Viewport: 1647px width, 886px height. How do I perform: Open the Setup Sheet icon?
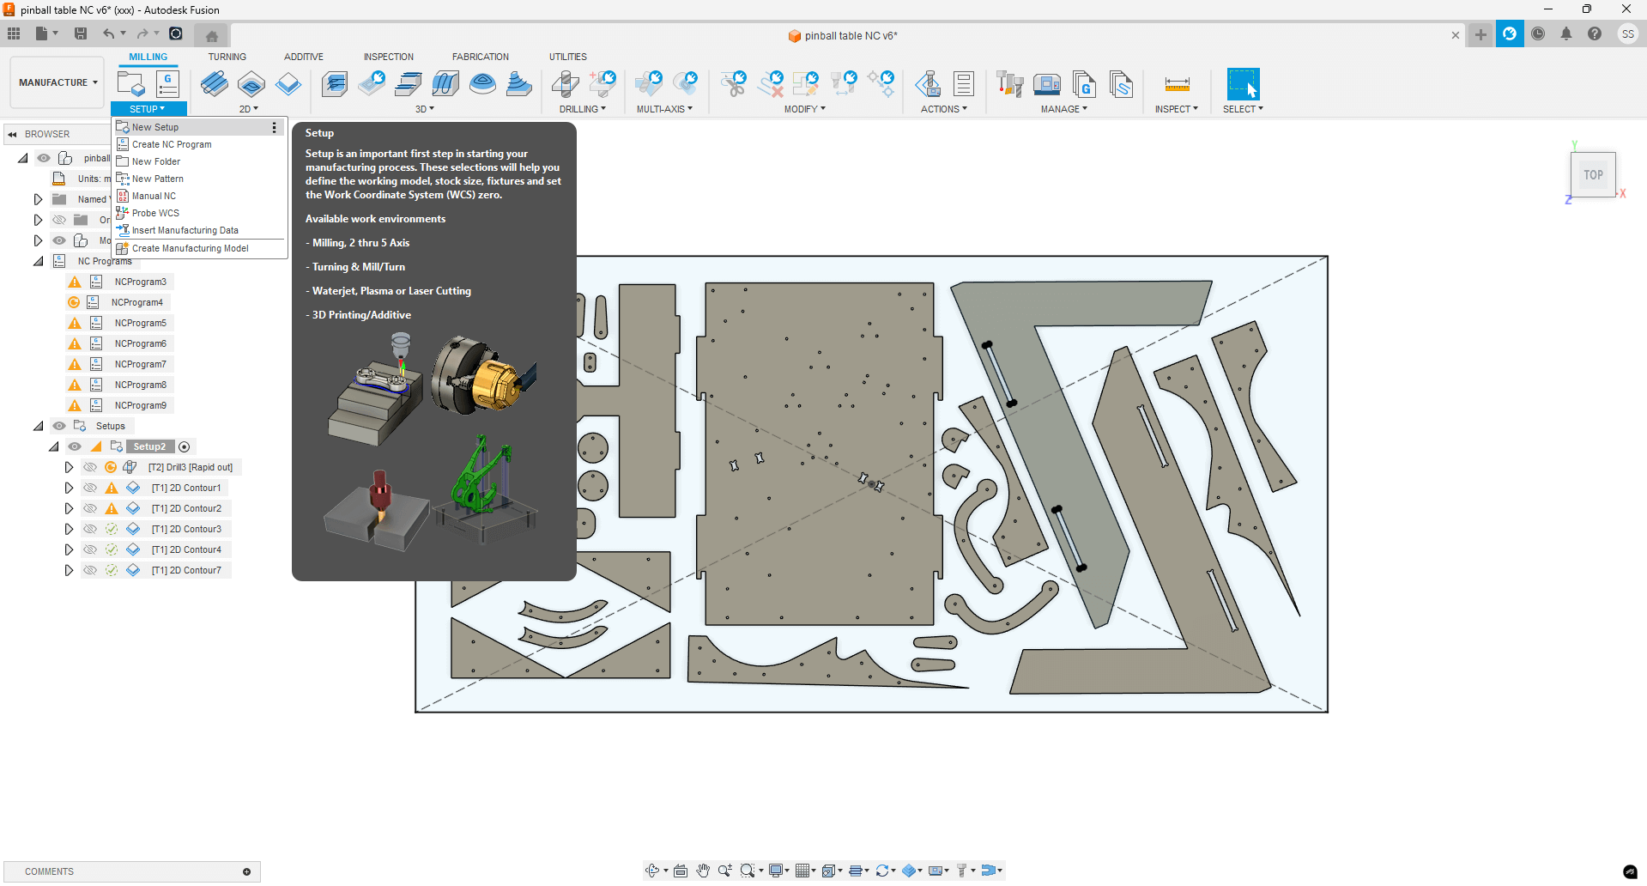[x=964, y=84]
